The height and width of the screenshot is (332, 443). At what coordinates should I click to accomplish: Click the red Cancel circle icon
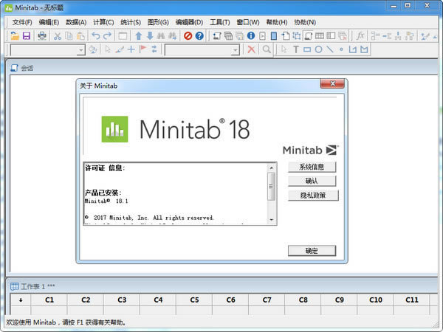click(x=188, y=36)
